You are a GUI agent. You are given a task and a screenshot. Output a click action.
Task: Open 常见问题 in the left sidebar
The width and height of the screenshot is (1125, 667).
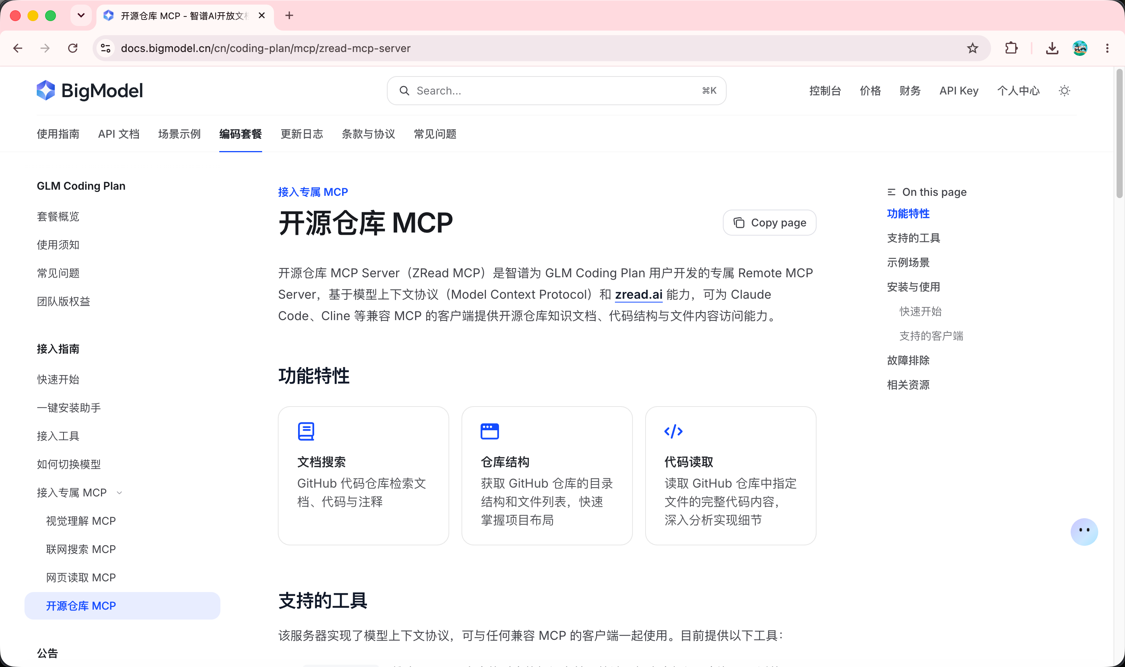[x=58, y=273]
